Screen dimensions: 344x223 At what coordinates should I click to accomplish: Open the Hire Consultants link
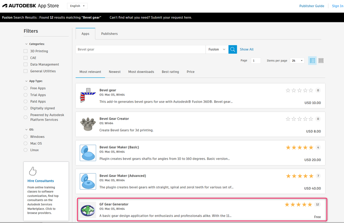click(41, 181)
